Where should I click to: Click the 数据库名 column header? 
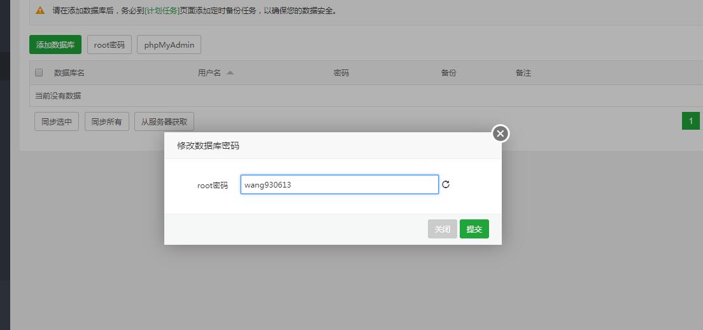pos(69,72)
